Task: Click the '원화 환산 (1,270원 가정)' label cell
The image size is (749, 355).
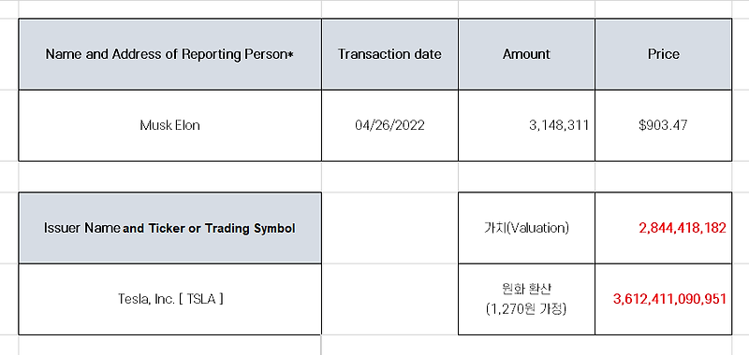Action: [526, 299]
